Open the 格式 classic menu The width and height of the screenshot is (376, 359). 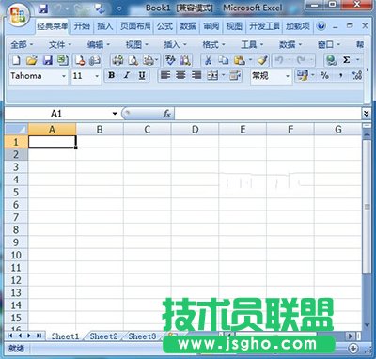click(x=213, y=45)
